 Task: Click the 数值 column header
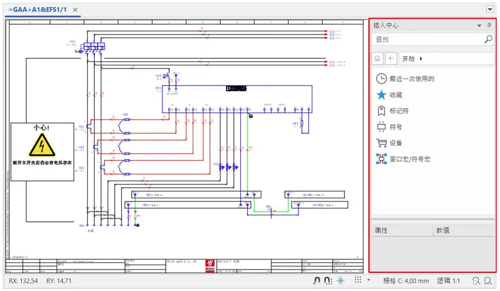pyautogui.click(x=464, y=231)
